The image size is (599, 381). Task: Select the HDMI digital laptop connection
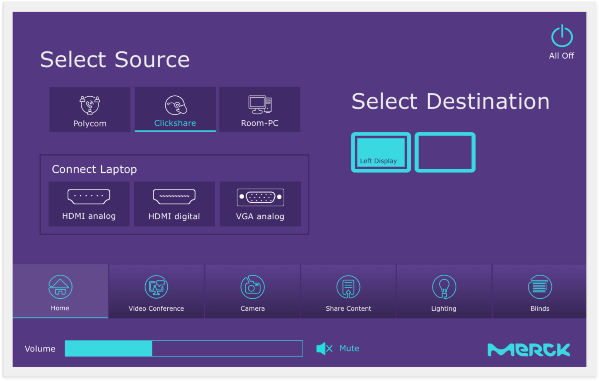click(174, 204)
